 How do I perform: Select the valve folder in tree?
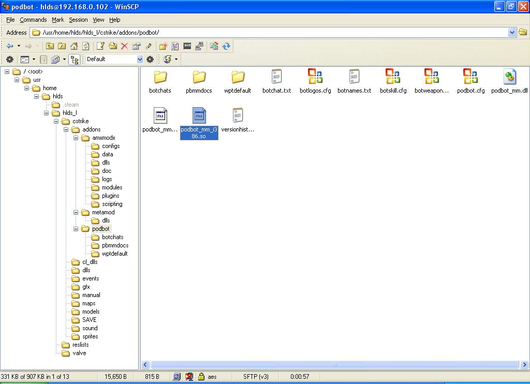(x=79, y=353)
